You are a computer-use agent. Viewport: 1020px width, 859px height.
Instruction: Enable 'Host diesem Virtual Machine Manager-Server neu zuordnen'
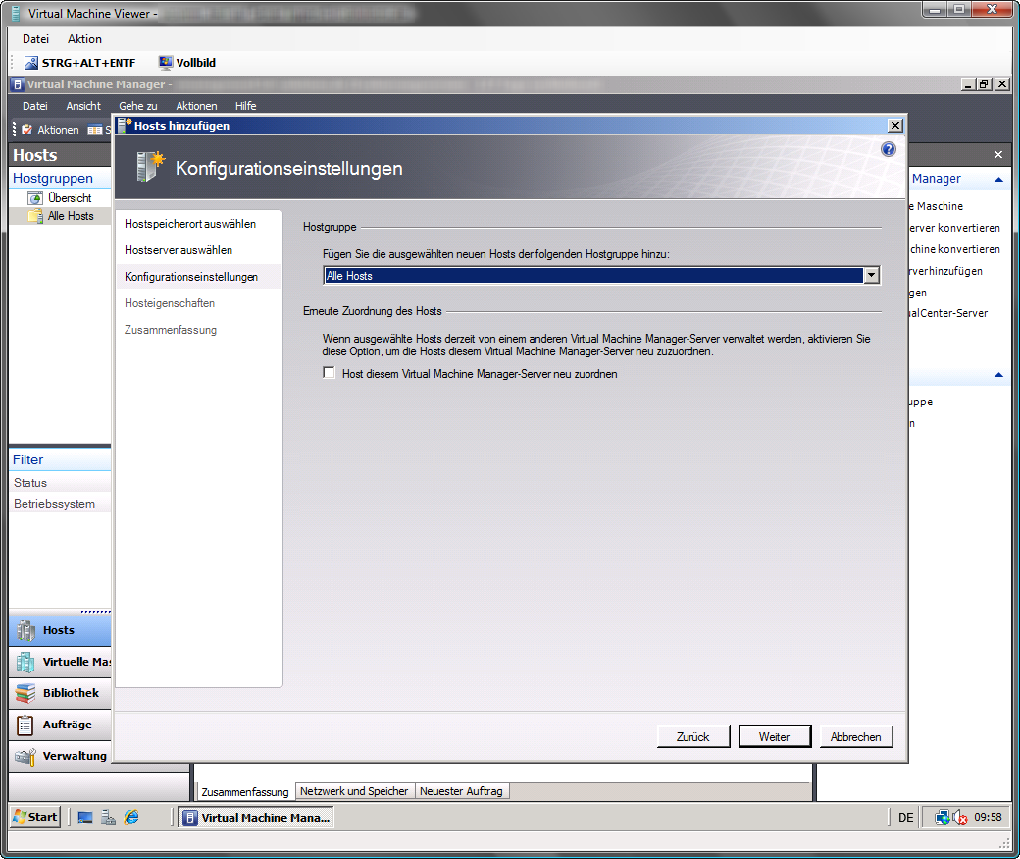coord(330,373)
